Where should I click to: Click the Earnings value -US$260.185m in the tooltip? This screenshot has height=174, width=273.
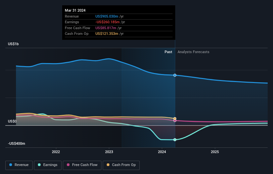click(x=107, y=22)
